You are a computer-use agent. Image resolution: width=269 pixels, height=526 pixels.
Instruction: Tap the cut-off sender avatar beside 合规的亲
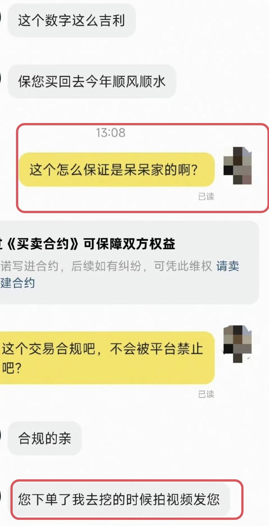point(1,435)
